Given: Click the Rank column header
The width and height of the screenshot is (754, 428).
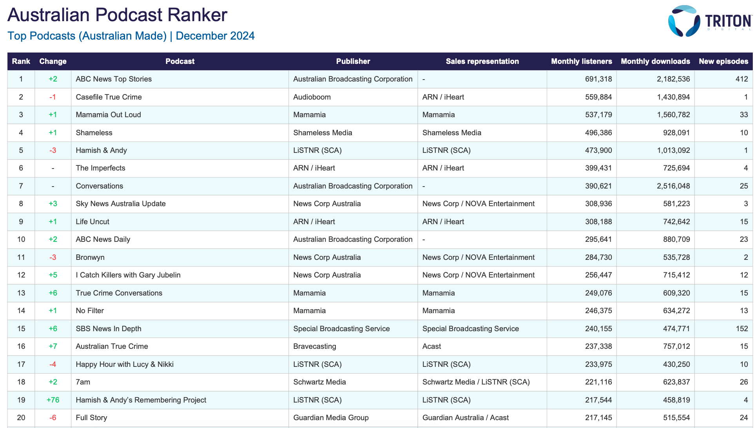Looking at the screenshot, I should pos(21,61).
